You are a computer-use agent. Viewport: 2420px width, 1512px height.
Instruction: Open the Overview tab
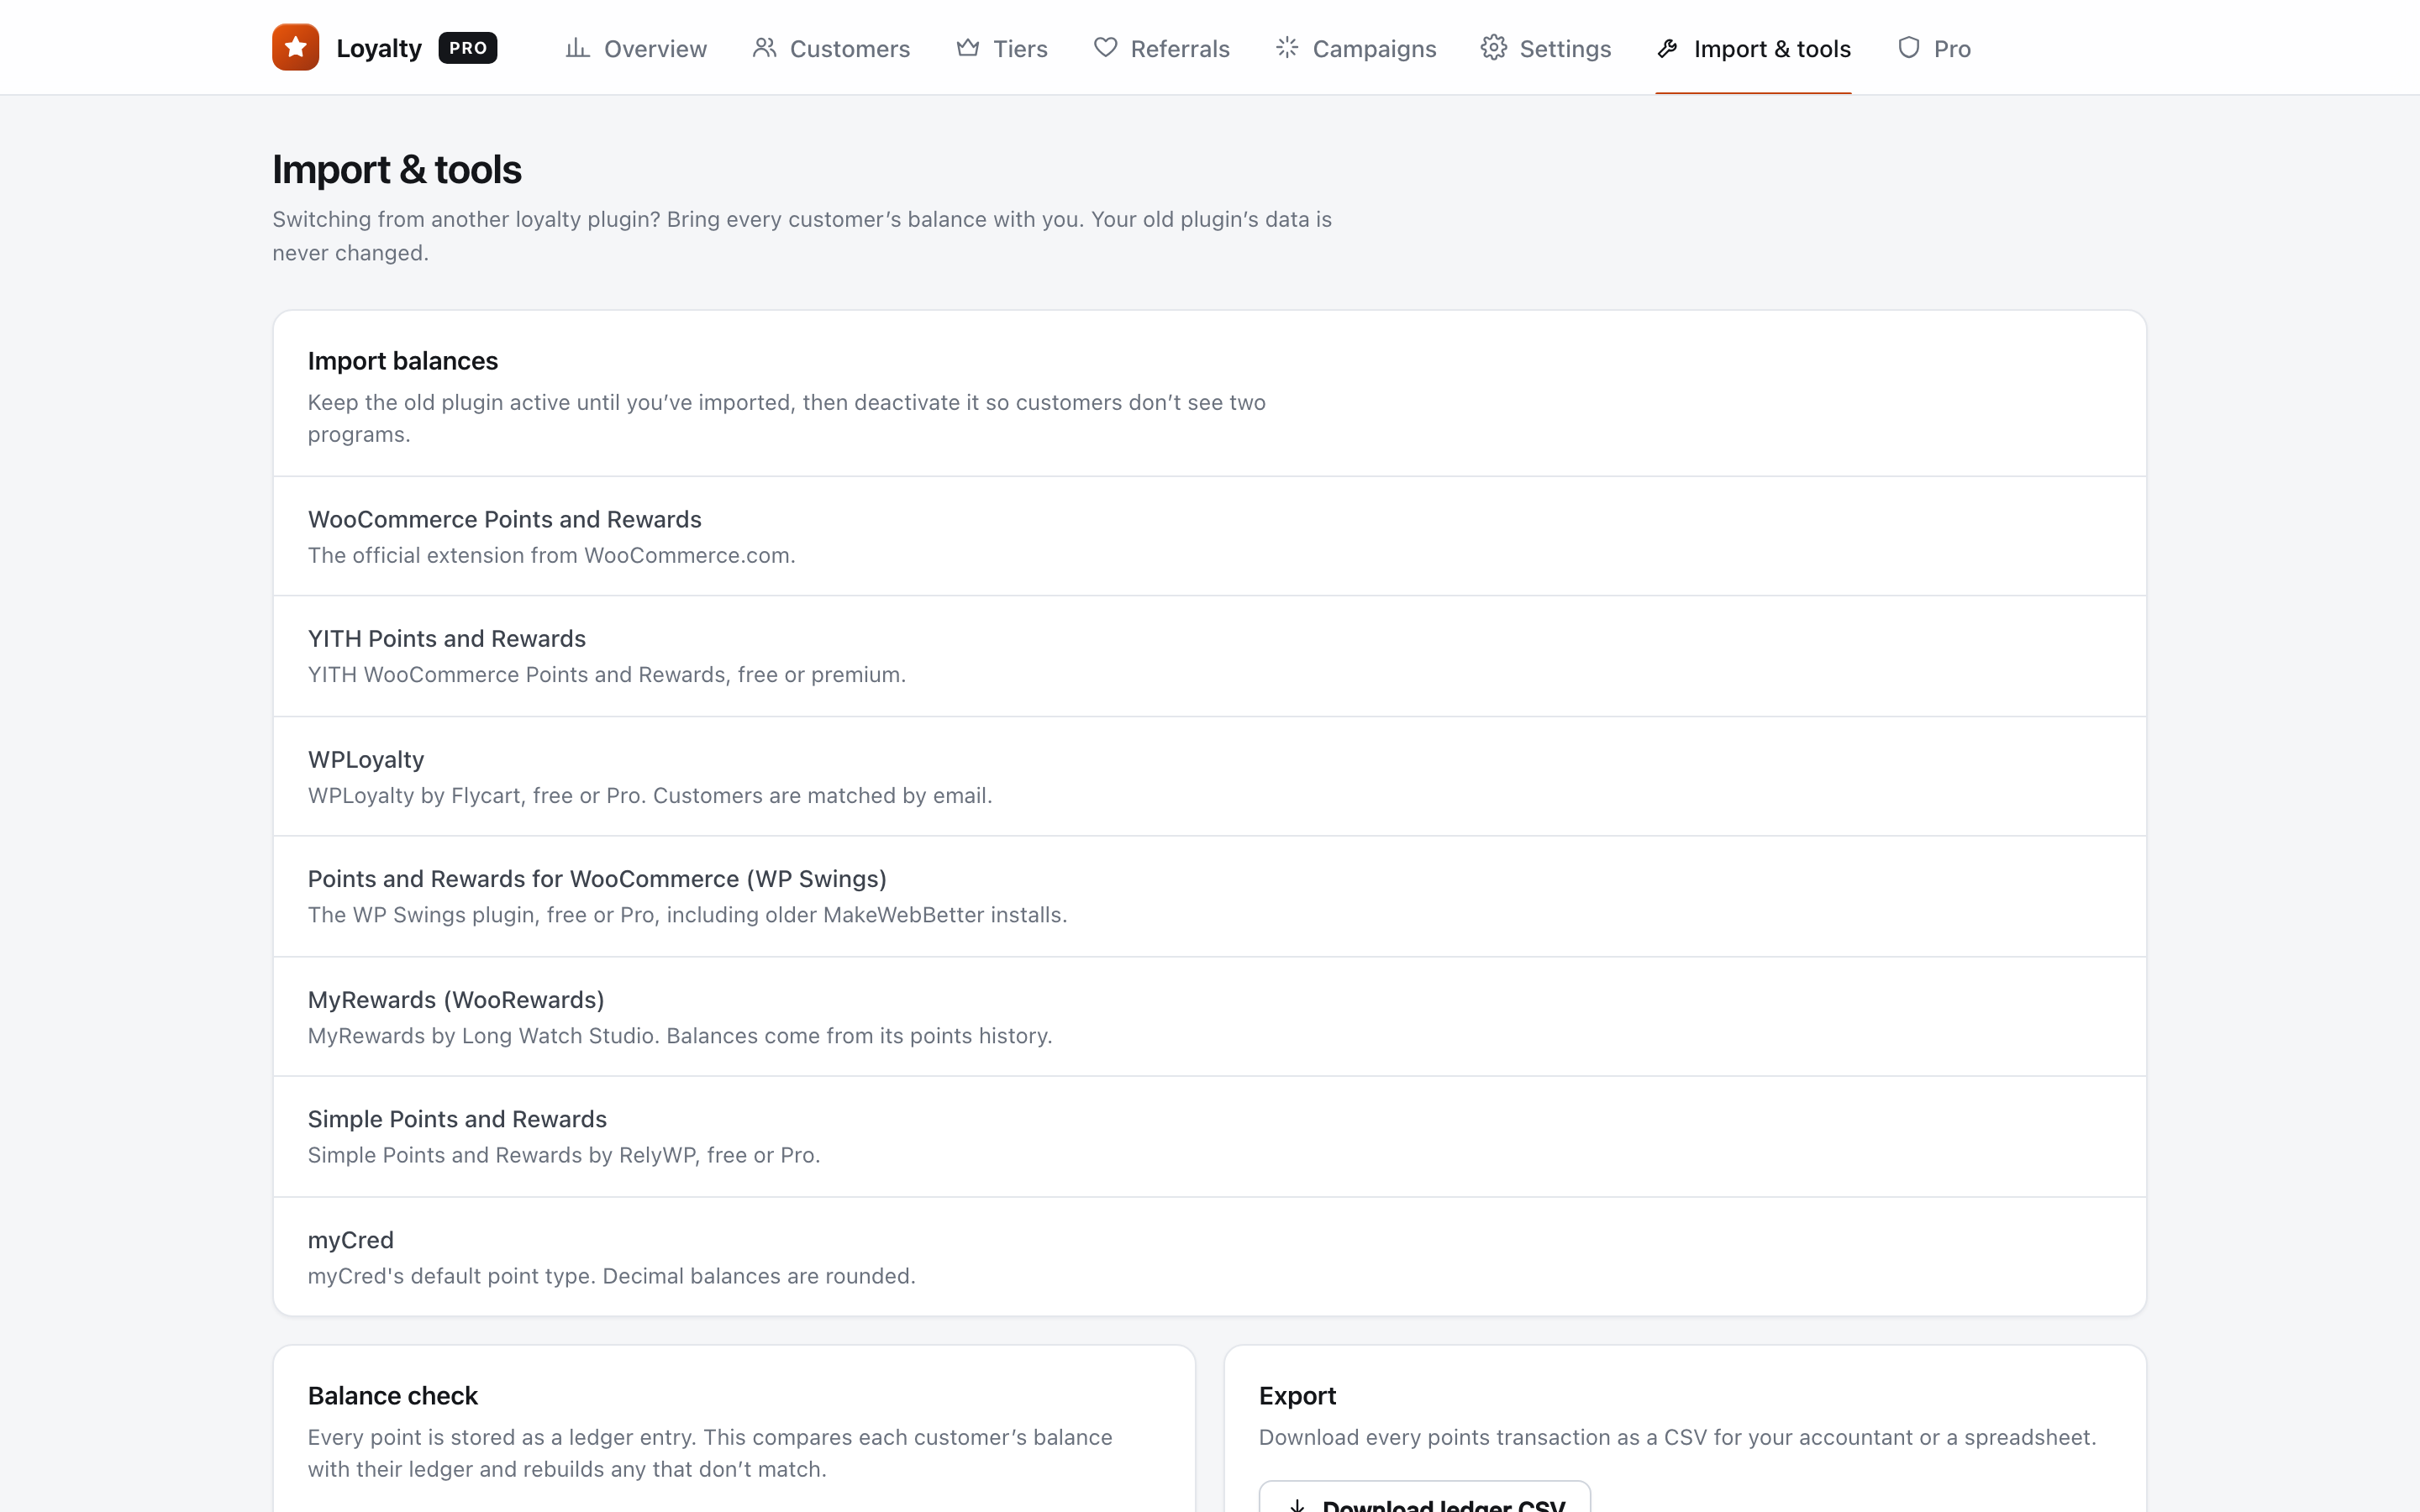tap(636, 48)
